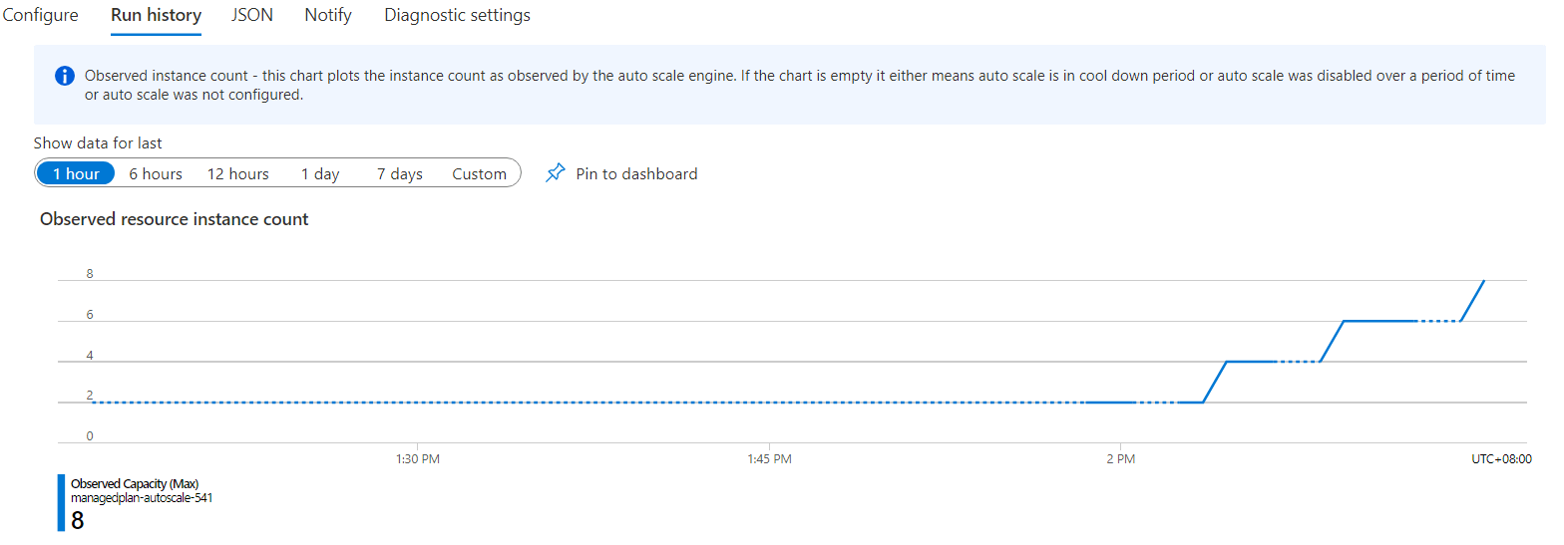1564x545 pixels.
Task: Open the Diagnostic settings tab
Action: pyautogui.click(x=457, y=16)
